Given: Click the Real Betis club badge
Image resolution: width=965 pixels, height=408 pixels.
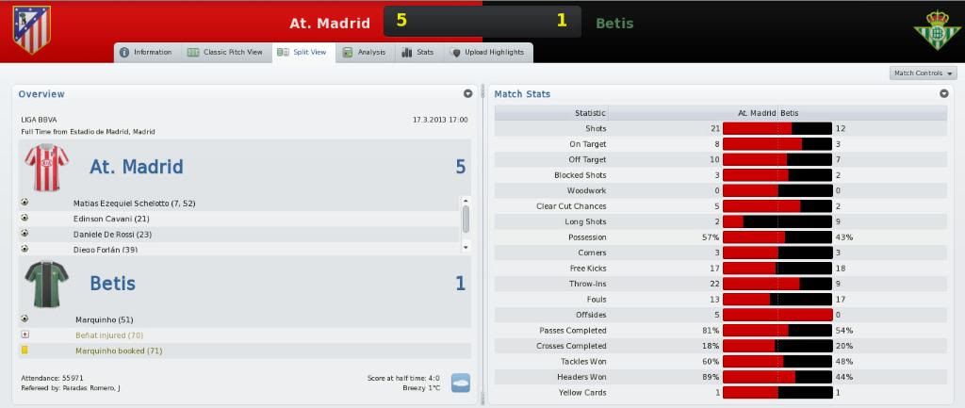Looking at the screenshot, I should tap(937, 29).
